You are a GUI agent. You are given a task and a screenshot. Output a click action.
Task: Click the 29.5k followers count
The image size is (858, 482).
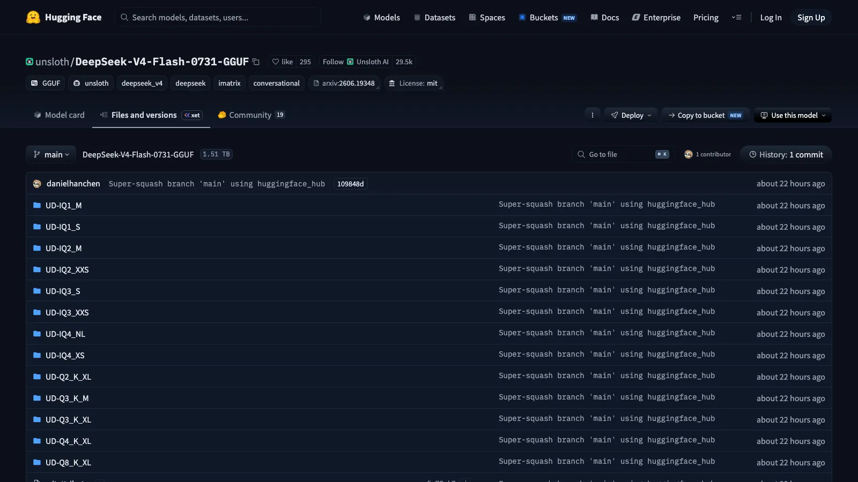(404, 62)
